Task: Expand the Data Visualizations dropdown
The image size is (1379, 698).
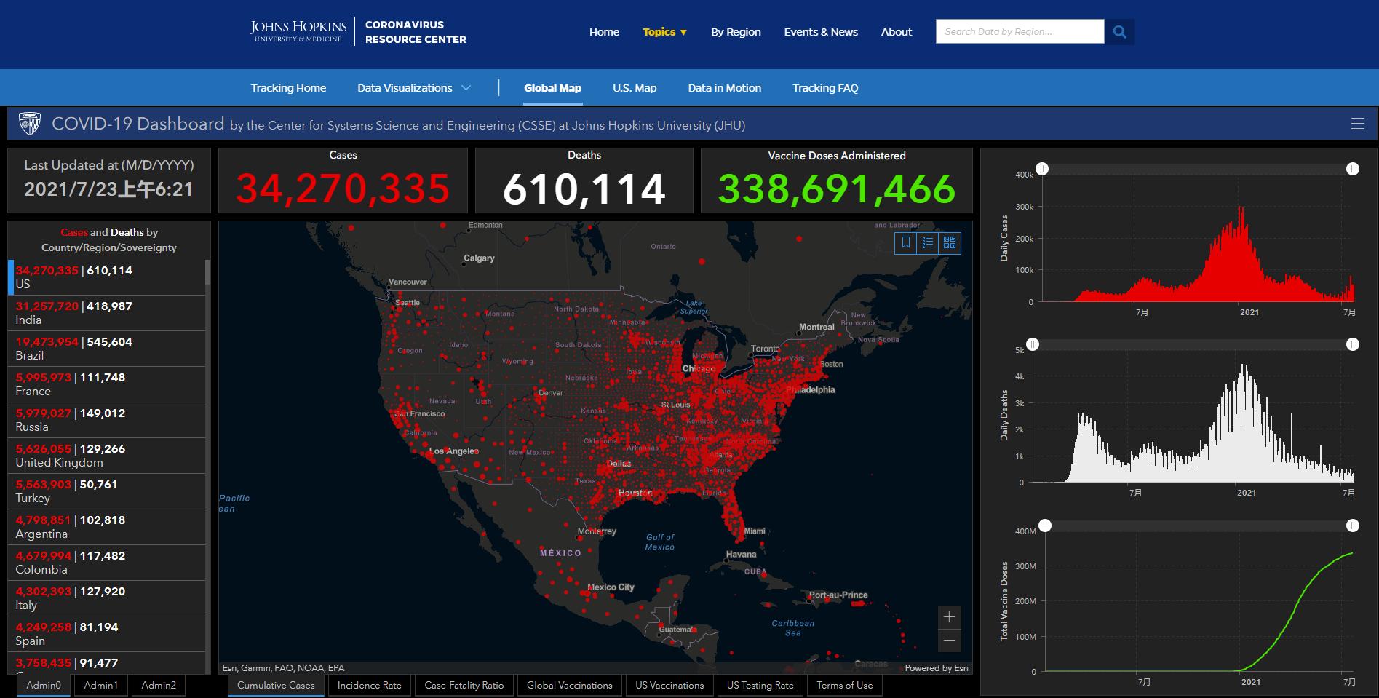Action: [x=414, y=88]
